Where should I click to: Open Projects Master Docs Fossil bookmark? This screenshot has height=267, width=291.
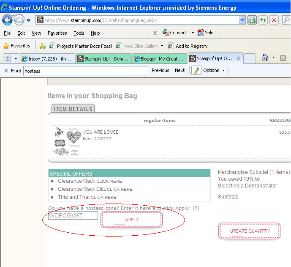click(81, 46)
